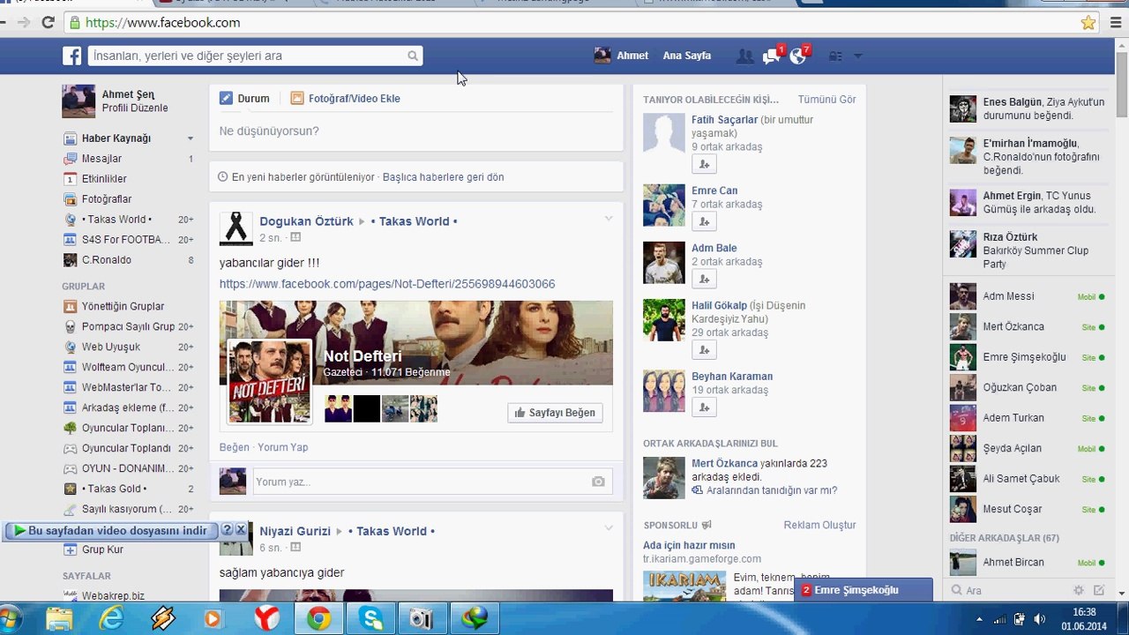Select the Durum tab in composer
Screen dimensions: 1129x635
[x=244, y=99]
